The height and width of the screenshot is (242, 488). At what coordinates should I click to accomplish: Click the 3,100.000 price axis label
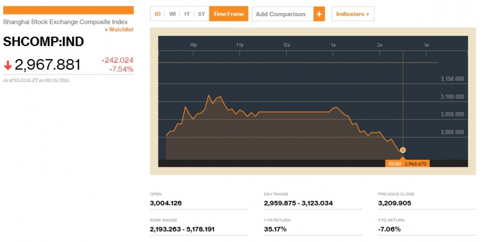[x=452, y=97]
